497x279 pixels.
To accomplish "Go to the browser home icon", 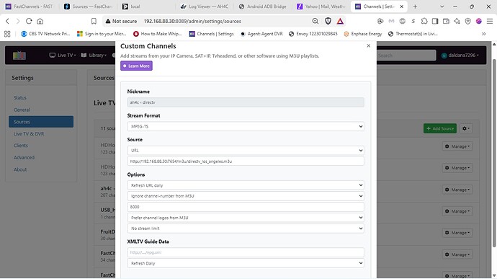I will (x=40, y=21).
